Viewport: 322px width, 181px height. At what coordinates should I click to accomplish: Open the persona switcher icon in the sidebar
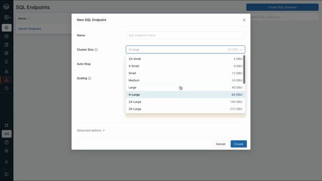click(8, 18)
